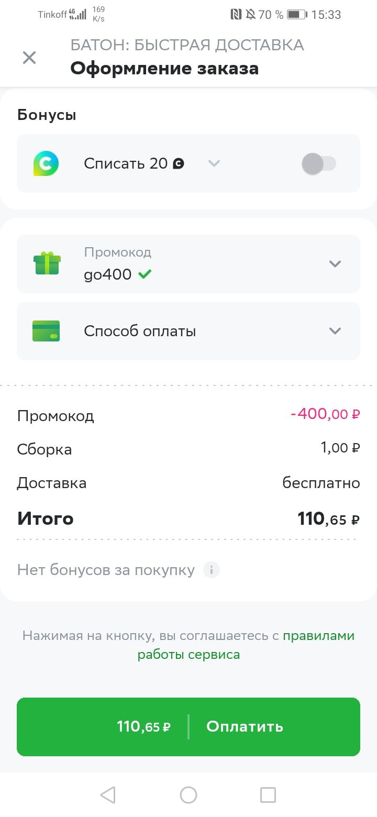Screen dimensions: 377x817
Task: Tap the go400 promo code field
Action: [108, 274]
